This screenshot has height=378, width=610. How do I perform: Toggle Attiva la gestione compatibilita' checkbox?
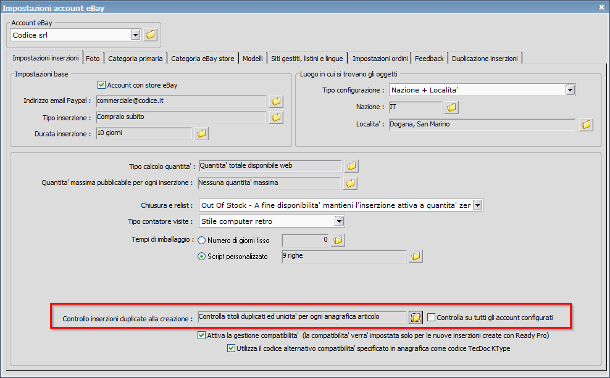pos(201,335)
